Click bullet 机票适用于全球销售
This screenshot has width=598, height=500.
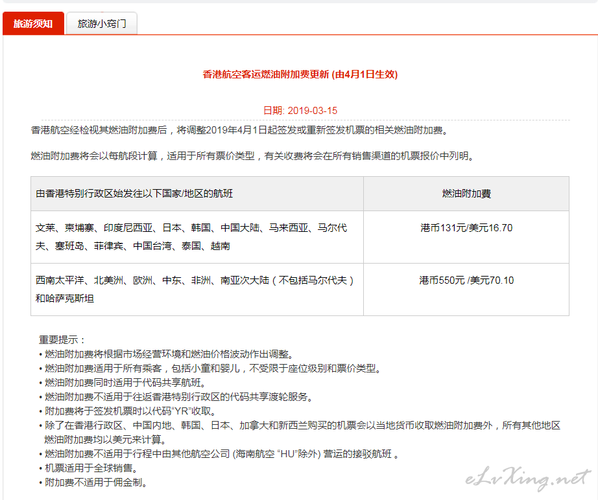(90, 468)
